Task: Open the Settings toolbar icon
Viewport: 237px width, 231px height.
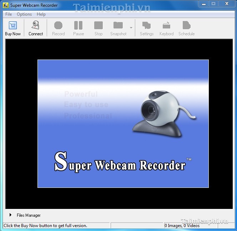Action: click(x=147, y=25)
